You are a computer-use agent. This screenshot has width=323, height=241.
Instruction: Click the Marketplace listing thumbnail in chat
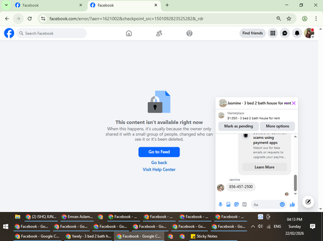[222, 116]
